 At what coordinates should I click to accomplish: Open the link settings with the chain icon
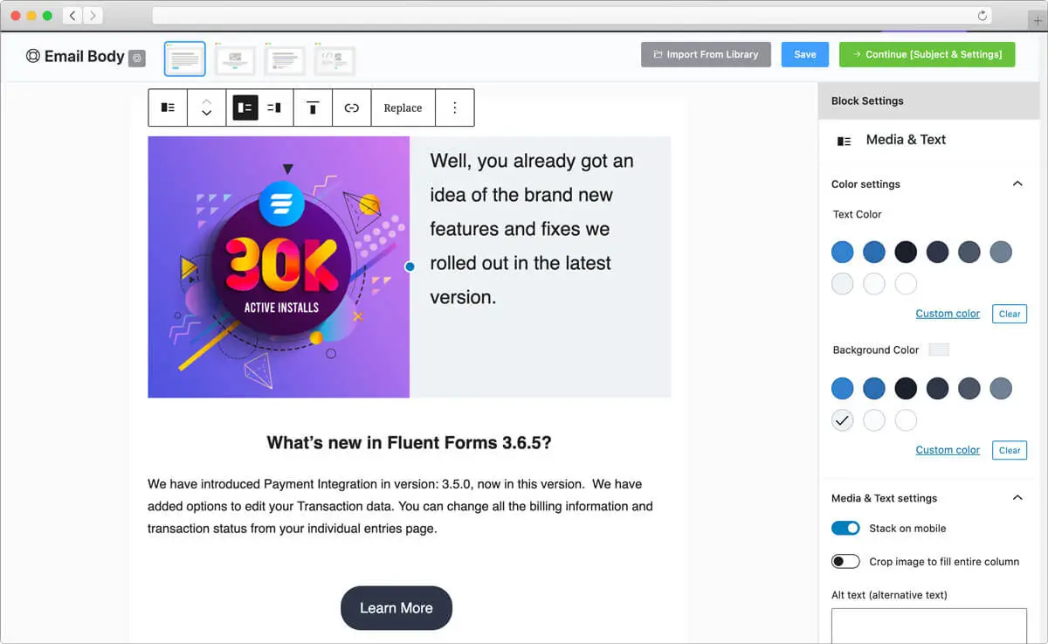(x=351, y=107)
